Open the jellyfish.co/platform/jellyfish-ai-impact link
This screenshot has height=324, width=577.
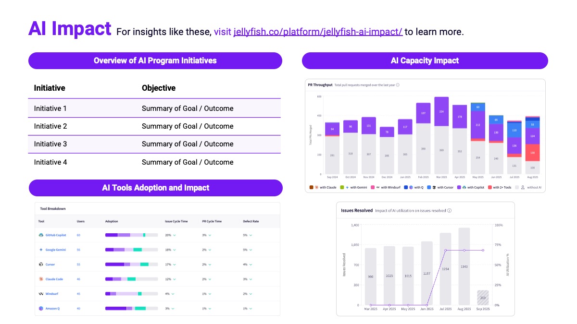(x=317, y=31)
